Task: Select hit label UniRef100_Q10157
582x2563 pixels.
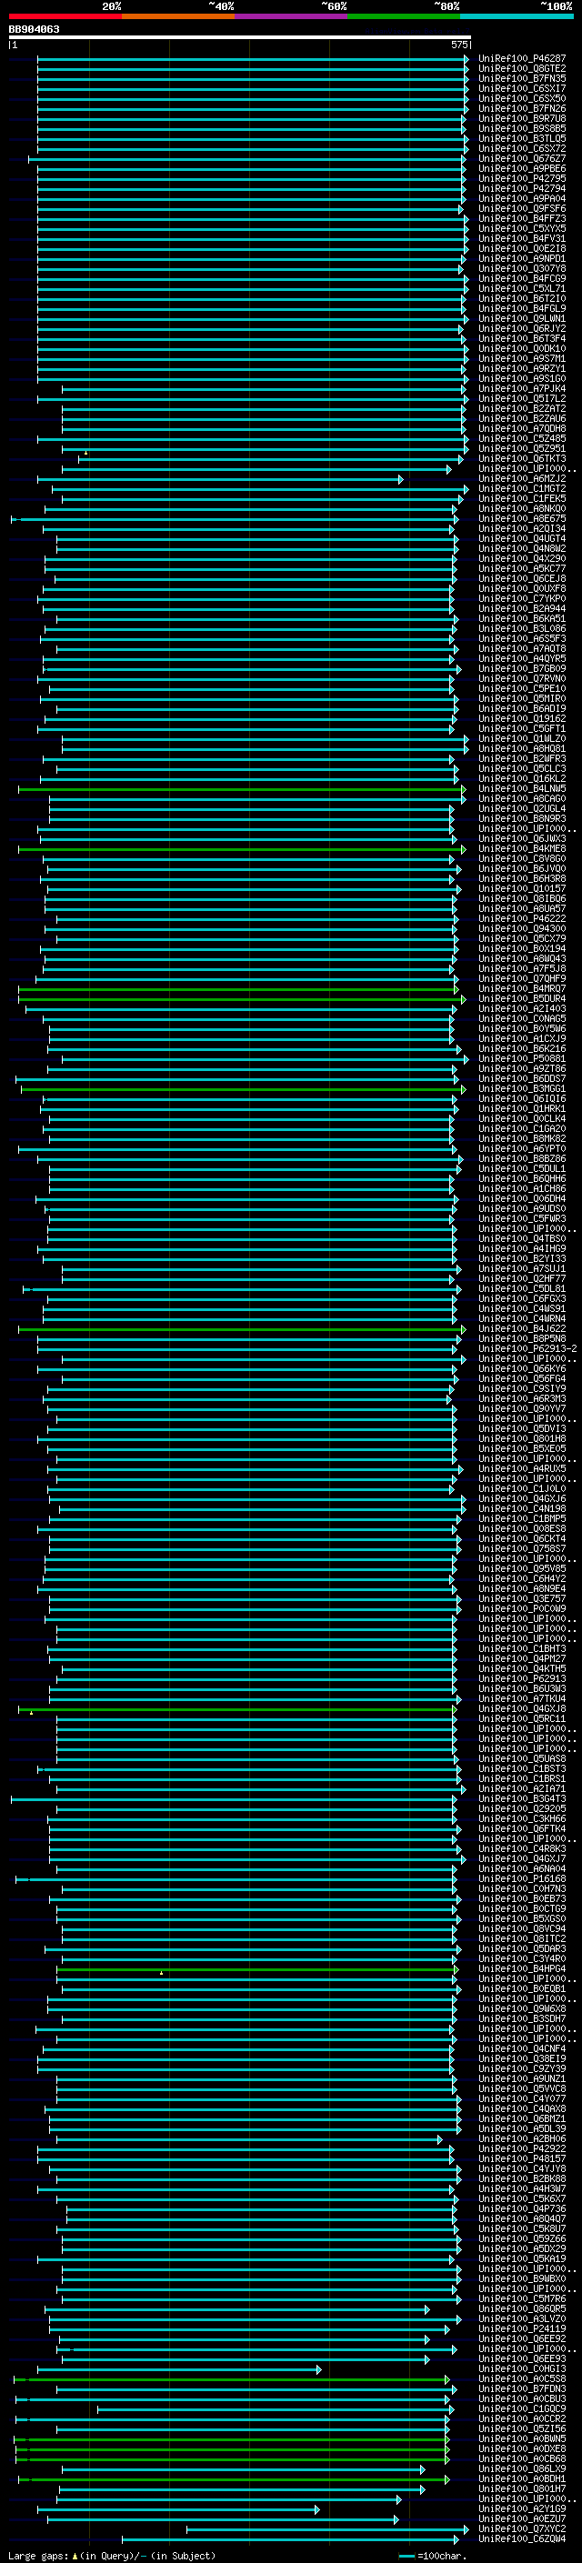Action: [521, 888]
